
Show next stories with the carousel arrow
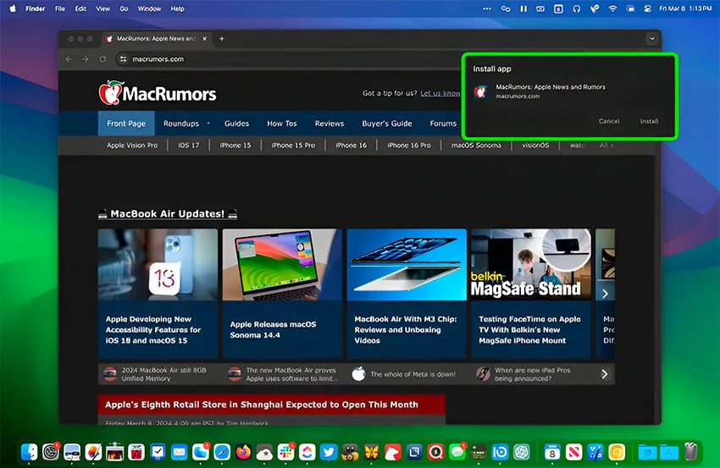[x=605, y=294]
